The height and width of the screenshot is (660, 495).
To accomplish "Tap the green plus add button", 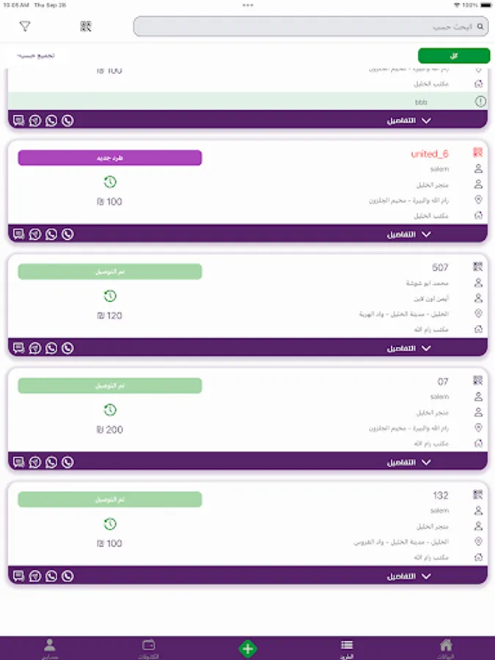I will [248, 649].
